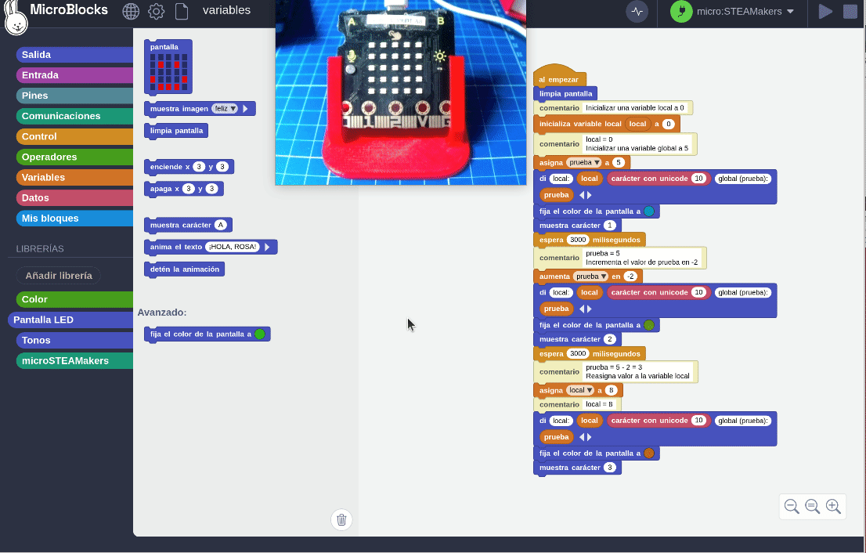Click the arrows on second di block
The width and height of the screenshot is (866, 553).
pos(586,309)
